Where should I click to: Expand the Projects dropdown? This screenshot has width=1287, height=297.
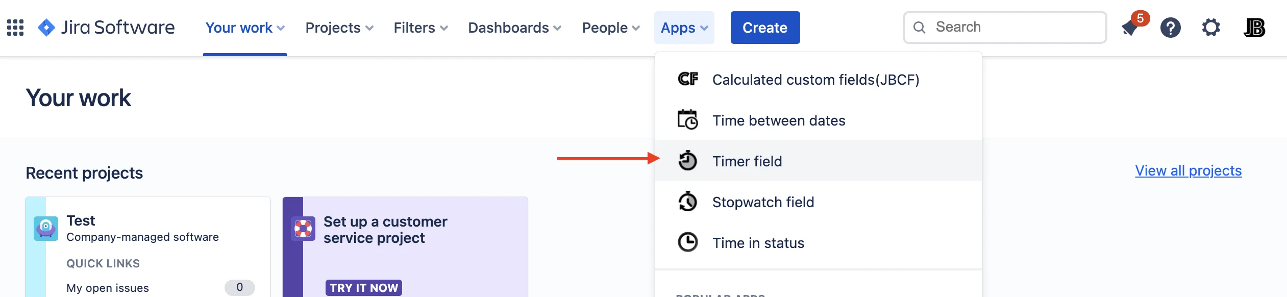[339, 28]
